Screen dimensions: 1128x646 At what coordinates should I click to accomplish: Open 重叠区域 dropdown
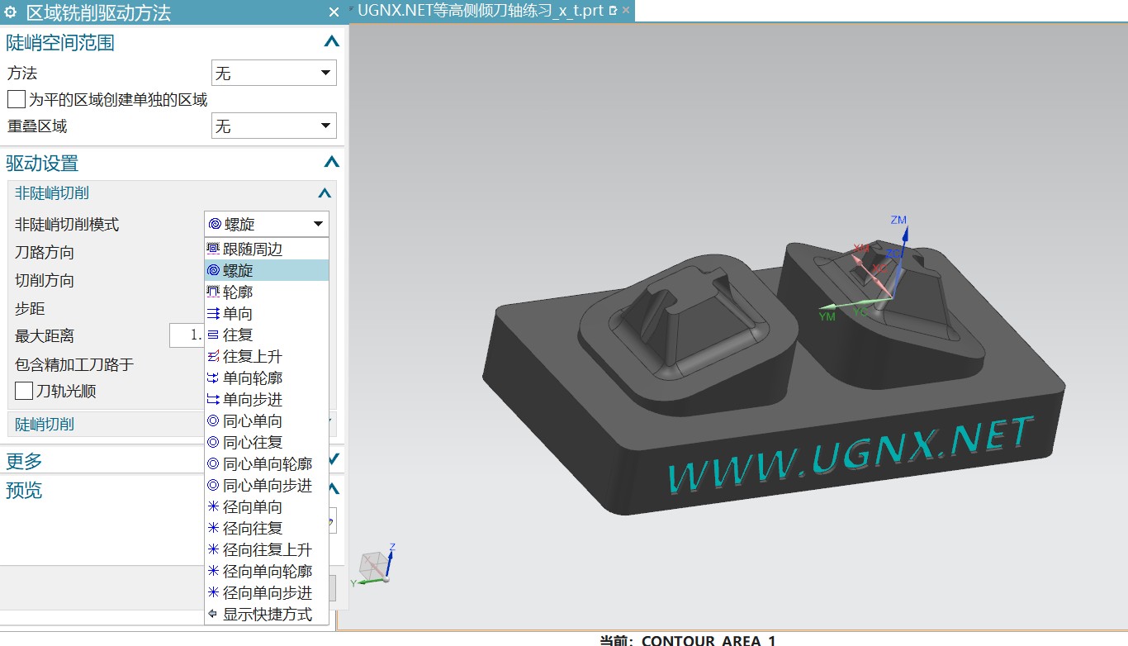point(274,126)
